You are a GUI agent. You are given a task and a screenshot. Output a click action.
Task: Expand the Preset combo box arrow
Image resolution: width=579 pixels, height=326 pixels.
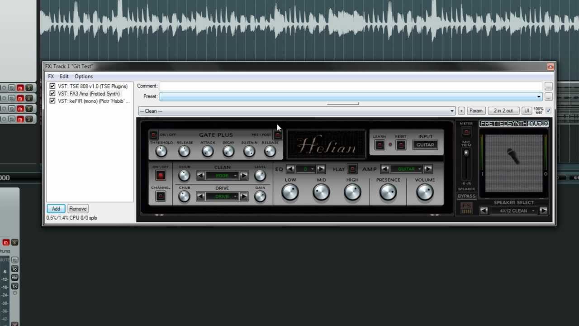click(539, 96)
